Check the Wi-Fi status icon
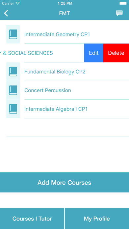 pos(17,3)
